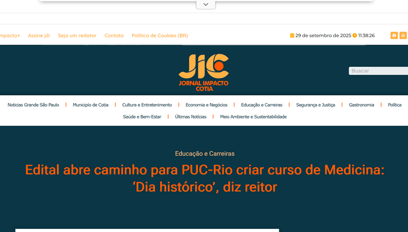
Task: Click the time 11:38:26
Action: coord(366,36)
